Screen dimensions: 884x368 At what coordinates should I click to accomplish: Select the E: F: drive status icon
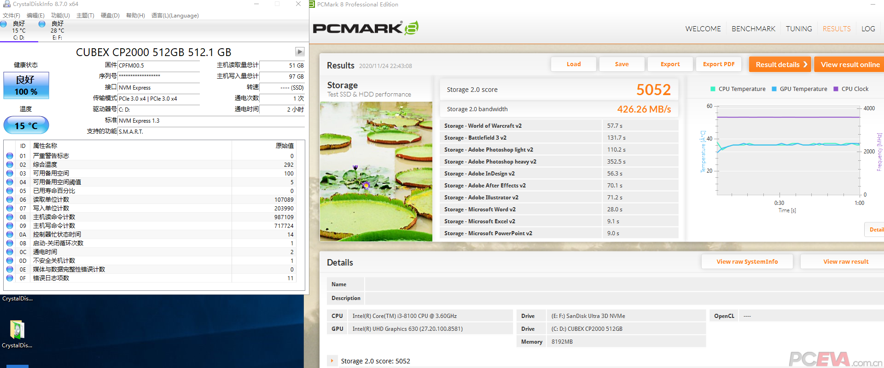click(42, 24)
